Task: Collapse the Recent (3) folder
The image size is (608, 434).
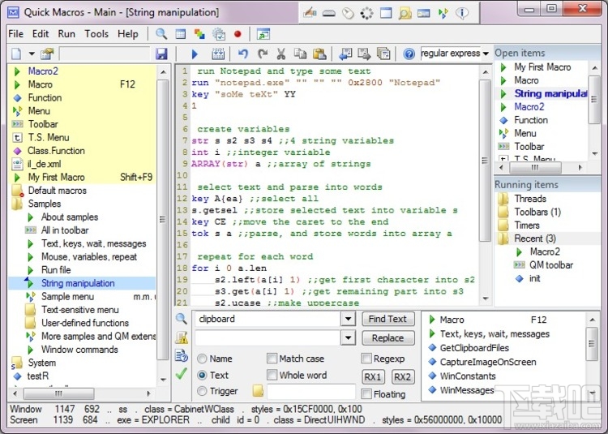Action: pos(503,238)
